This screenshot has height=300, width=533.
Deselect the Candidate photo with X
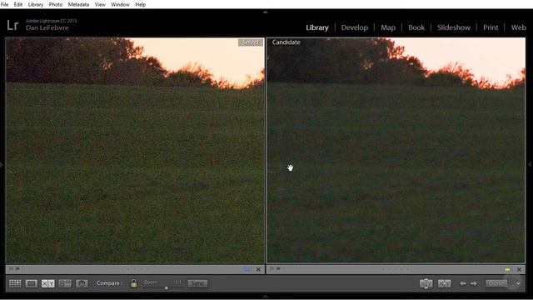point(519,269)
